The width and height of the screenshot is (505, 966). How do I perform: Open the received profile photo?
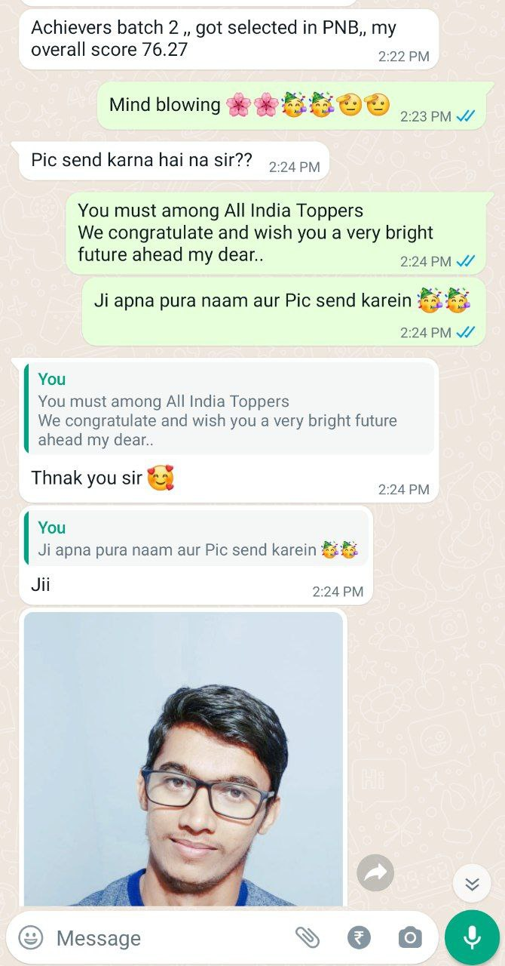183,759
